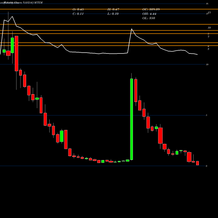Click the price axis label '5'
The width and height of the screenshot is (218, 218).
pyautogui.click(x=207, y=115)
